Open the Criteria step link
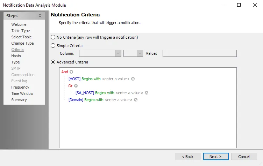This screenshot has height=166, width=263. (17, 50)
